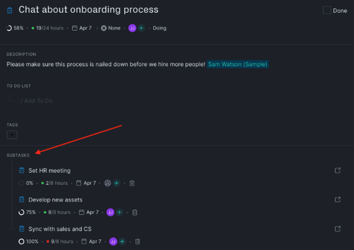Screen dimensions: 354x250
Task: Add assignee to the main task
Action: [141, 28]
